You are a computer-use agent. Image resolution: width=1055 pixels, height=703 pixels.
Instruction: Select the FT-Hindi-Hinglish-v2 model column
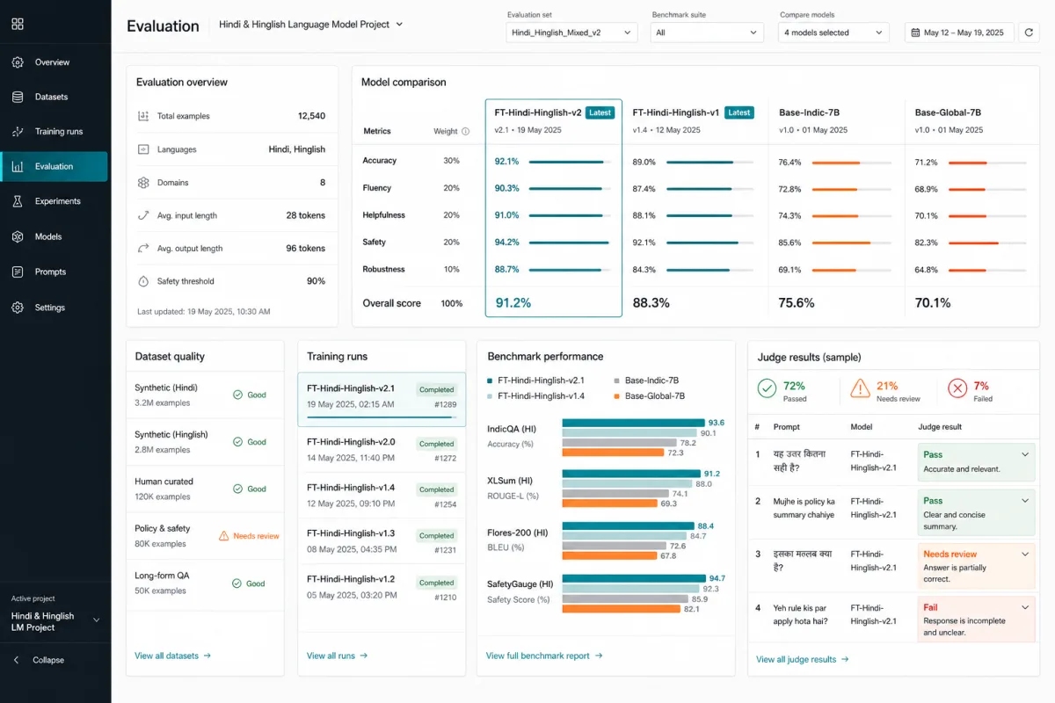pos(554,207)
